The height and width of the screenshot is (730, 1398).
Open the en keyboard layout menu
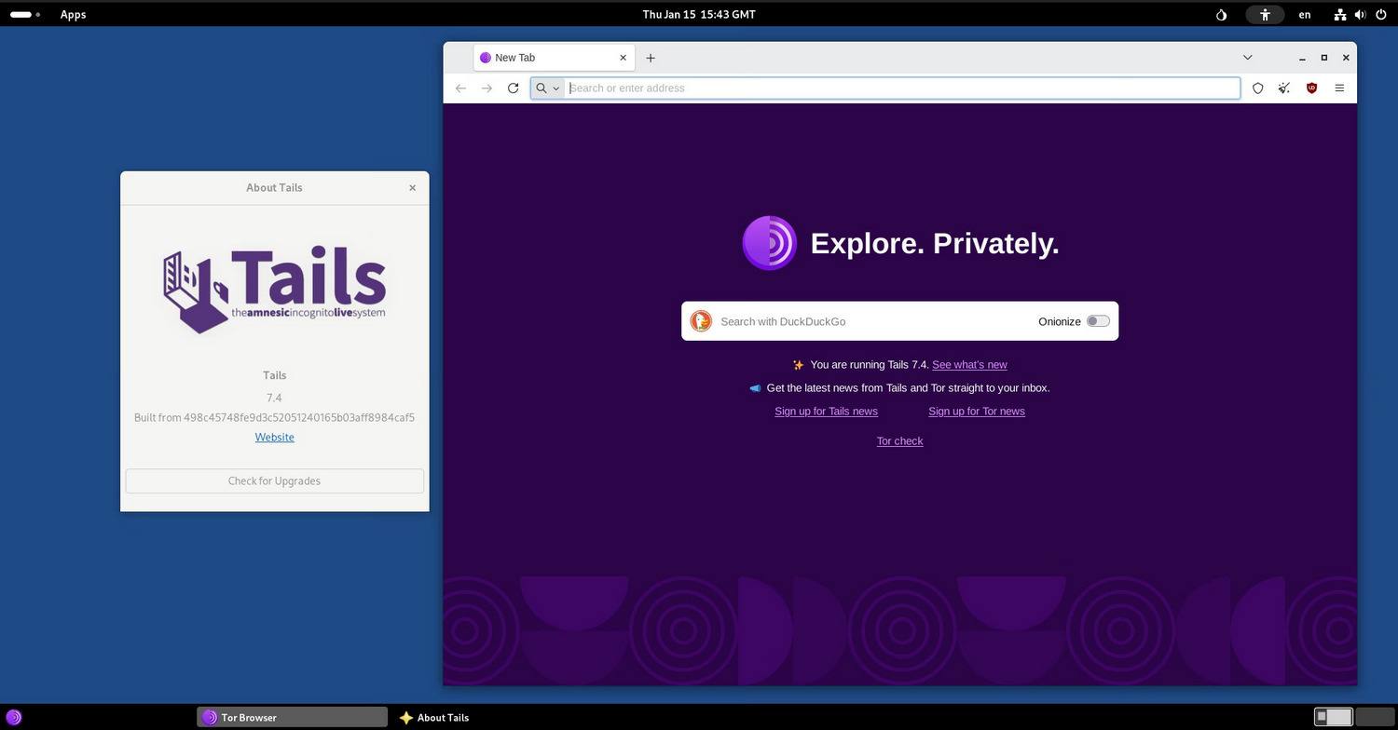tap(1305, 14)
